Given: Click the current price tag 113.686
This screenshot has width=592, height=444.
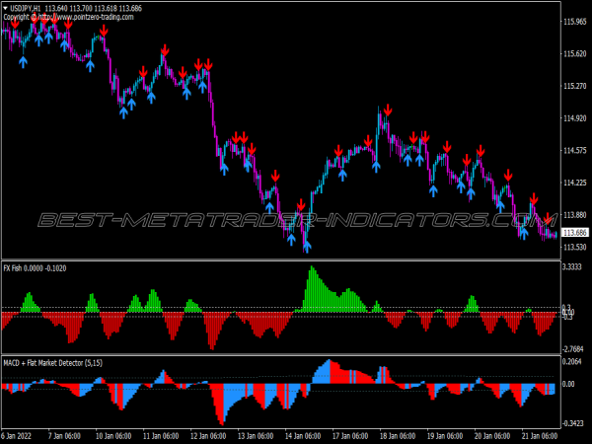Looking at the screenshot, I should [574, 233].
